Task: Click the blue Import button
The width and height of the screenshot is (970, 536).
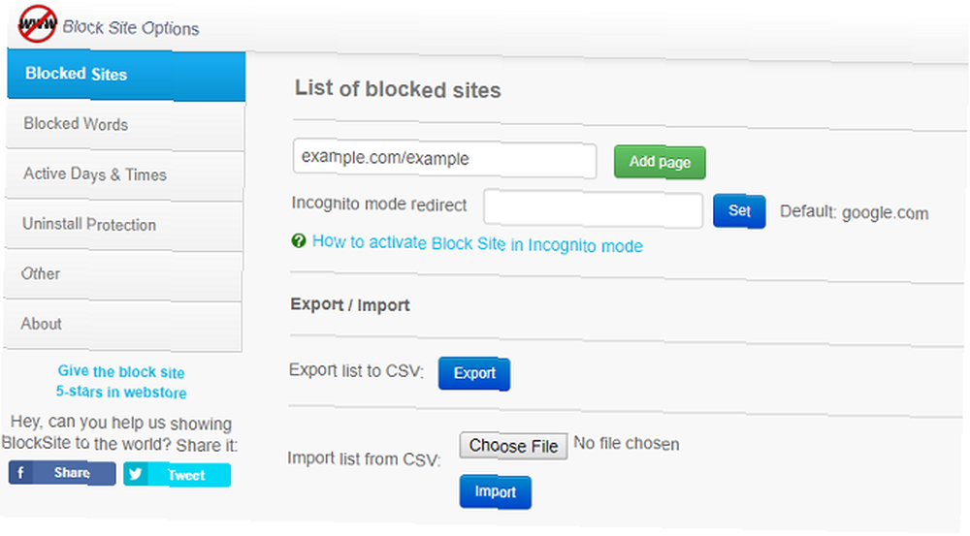Action: [495, 492]
